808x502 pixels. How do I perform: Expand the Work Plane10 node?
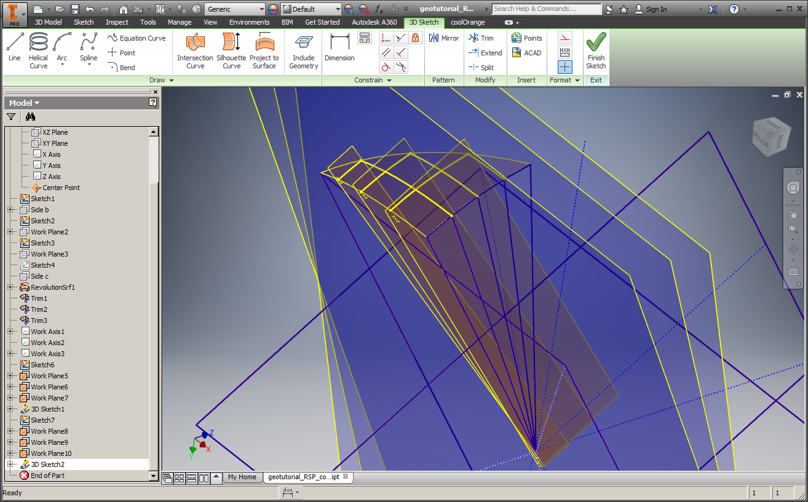pyautogui.click(x=10, y=453)
